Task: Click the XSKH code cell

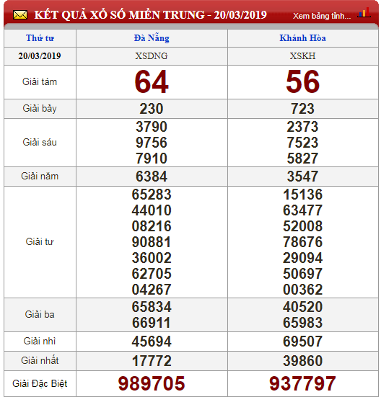Action: [302, 56]
